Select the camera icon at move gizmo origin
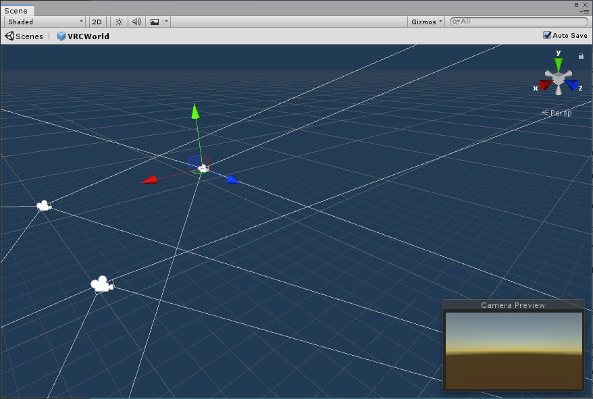The image size is (593, 399). coord(204,168)
